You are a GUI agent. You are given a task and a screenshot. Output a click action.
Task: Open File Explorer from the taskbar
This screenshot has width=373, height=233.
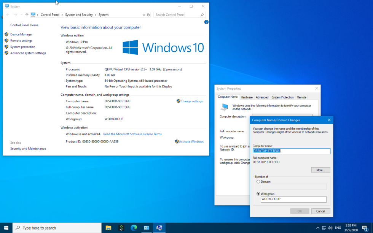[108, 228]
